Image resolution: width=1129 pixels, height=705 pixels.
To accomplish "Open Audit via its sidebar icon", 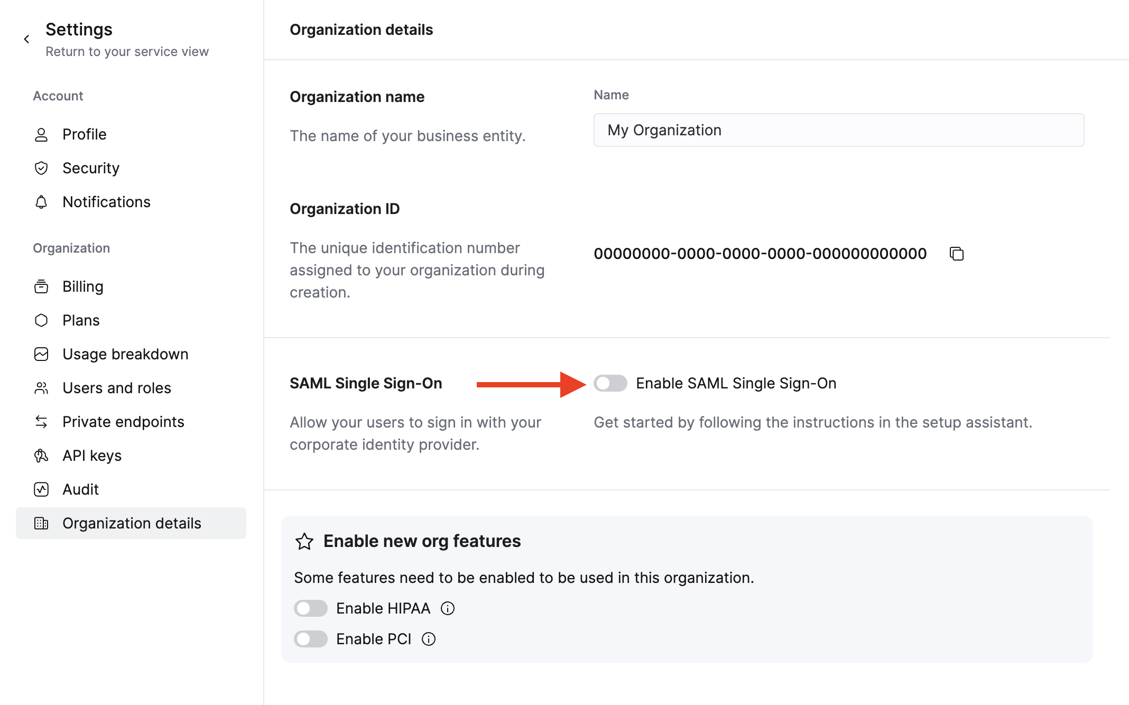I will pyautogui.click(x=42, y=489).
